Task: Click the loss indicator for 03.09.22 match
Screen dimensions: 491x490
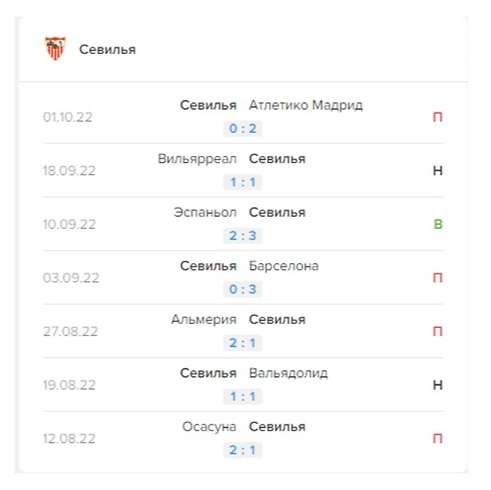Action: [x=437, y=278]
